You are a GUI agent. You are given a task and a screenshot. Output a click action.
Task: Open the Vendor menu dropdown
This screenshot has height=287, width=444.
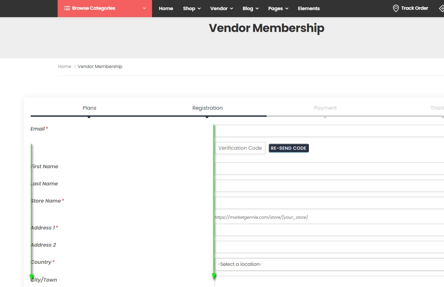[x=221, y=8]
